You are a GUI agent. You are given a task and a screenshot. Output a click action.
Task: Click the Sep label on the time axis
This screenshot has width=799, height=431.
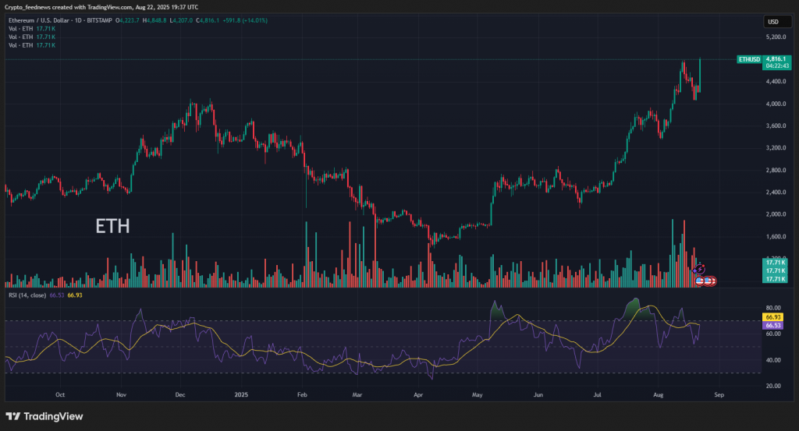click(x=719, y=394)
